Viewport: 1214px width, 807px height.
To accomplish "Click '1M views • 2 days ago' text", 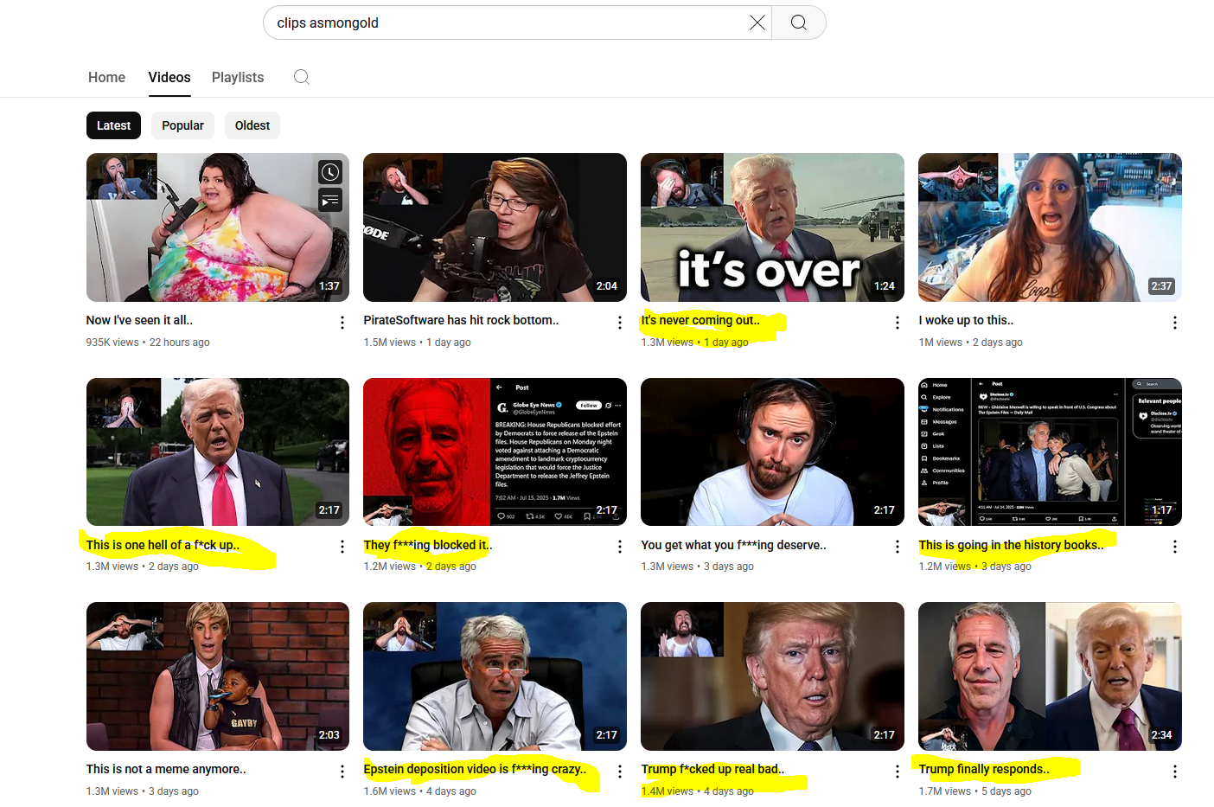I will pyautogui.click(x=970, y=343).
